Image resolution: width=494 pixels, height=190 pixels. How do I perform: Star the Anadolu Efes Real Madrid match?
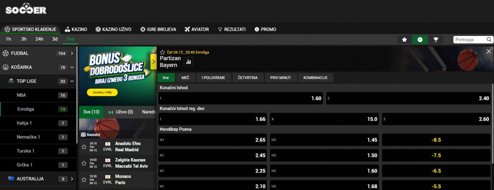[x=84, y=147]
